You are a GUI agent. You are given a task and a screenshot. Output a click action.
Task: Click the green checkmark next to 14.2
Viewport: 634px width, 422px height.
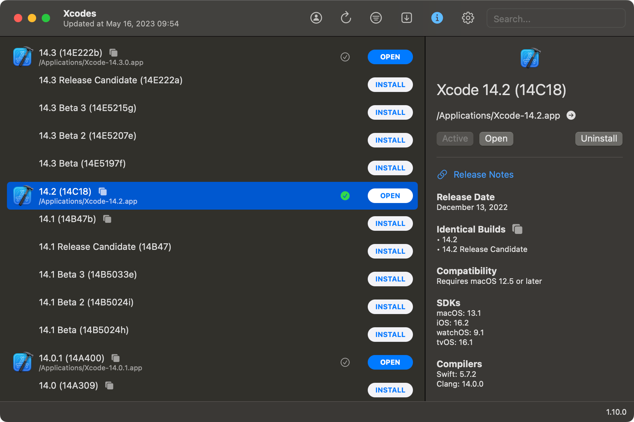(345, 196)
